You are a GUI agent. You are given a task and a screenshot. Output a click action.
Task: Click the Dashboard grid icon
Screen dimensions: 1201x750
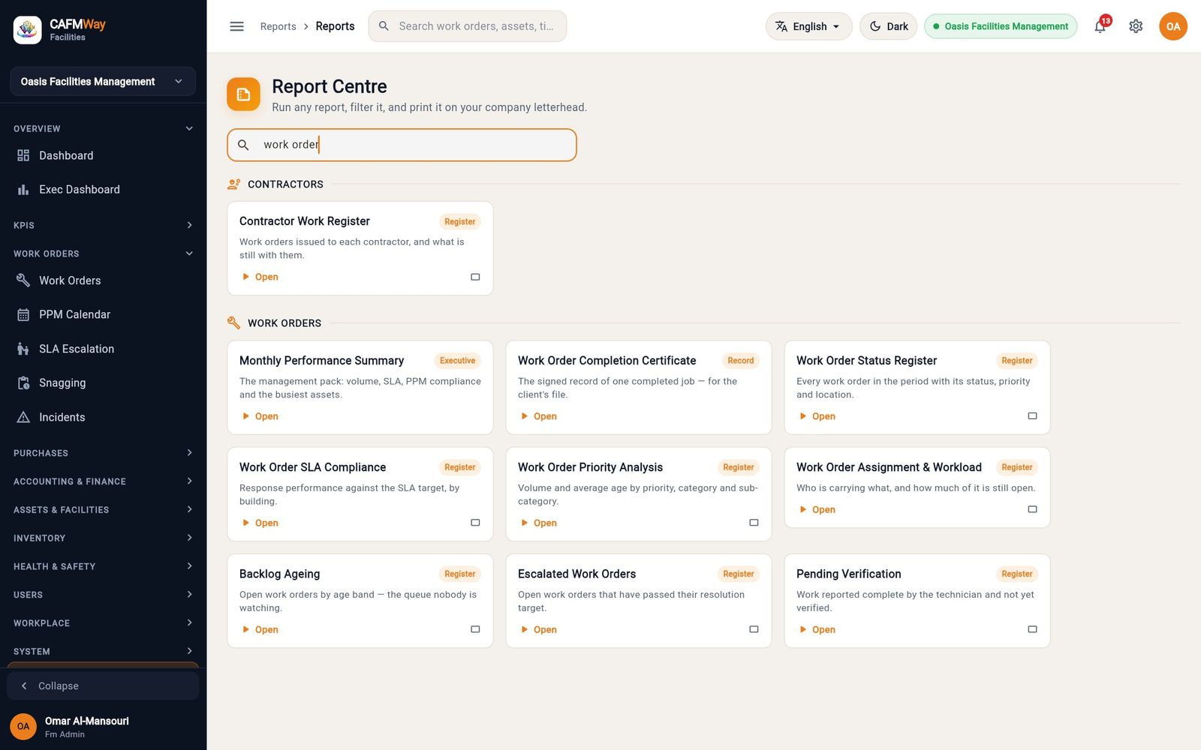23,155
